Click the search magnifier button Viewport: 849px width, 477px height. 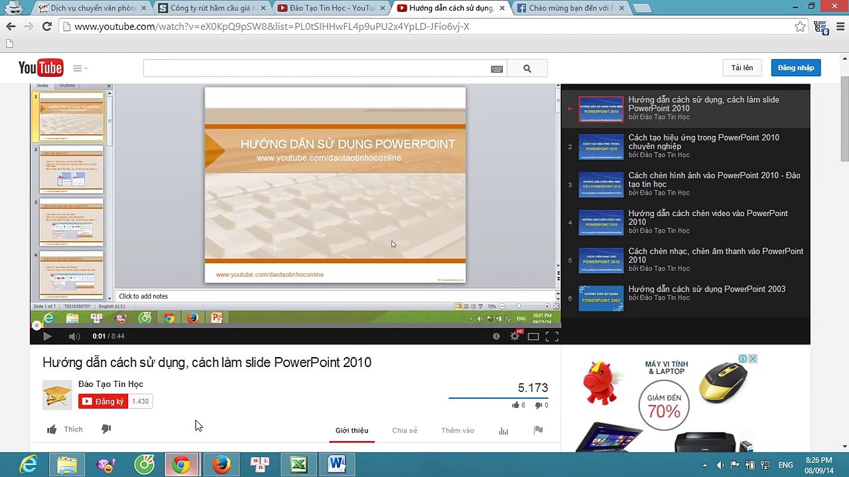(x=527, y=68)
